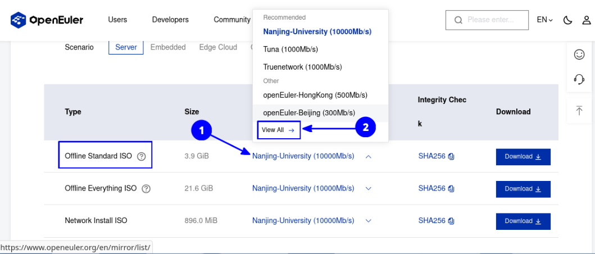This screenshot has width=595, height=254.
Task: Select the Embedded scenario tab
Action: (x=168, y=47)
